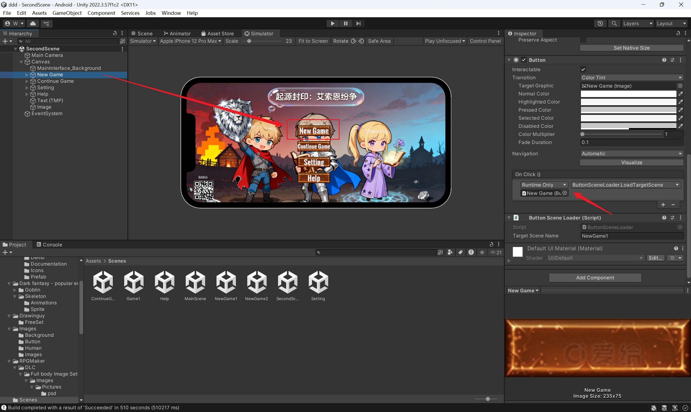Switch to the Asset Store tab
Screen dimensions: 691x412
(218, 34)
